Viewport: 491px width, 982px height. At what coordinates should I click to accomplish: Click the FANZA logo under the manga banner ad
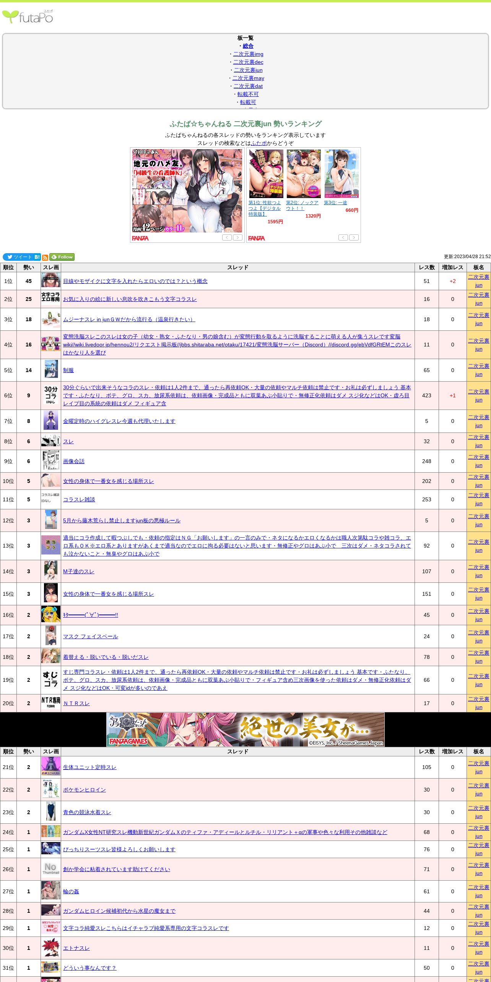click(x=140, y=238)
